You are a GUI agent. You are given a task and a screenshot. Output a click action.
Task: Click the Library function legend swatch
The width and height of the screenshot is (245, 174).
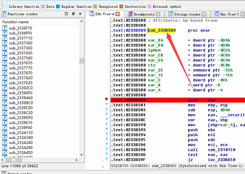[x=6, y=6]
